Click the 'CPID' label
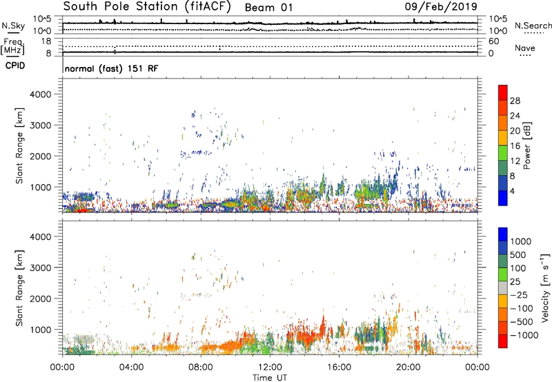Viewport: 552px width, 382px height. pos(15,66)
